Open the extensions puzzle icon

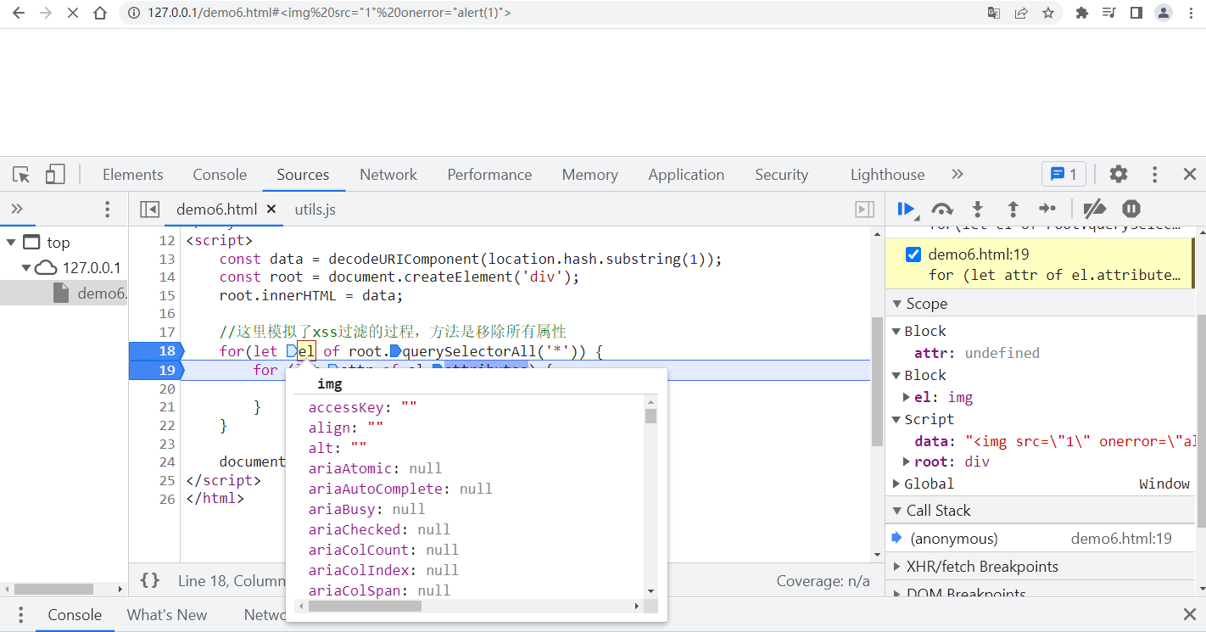tap(1081, 14)
